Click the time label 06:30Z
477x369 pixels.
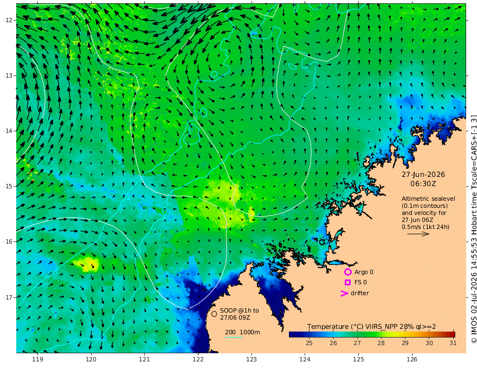[423, 184]
